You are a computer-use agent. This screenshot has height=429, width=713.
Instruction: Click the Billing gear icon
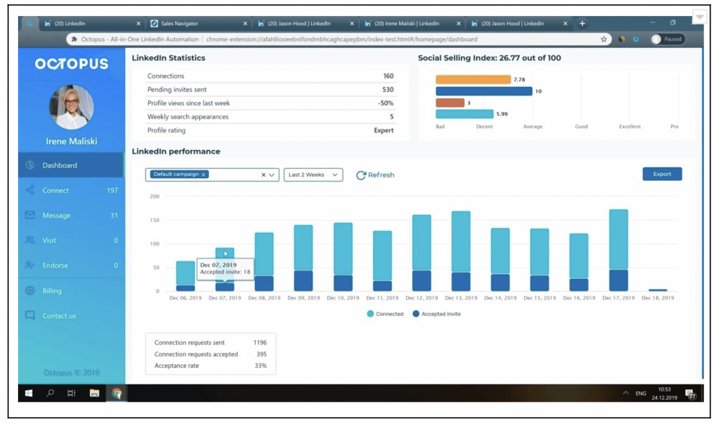30,291
